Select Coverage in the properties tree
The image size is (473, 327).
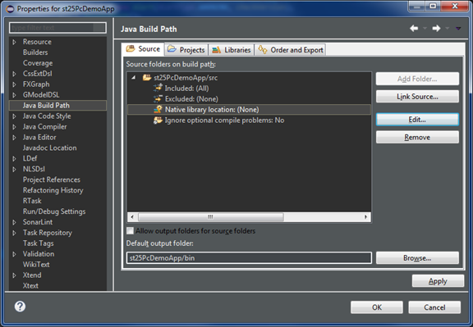(38, 63)
